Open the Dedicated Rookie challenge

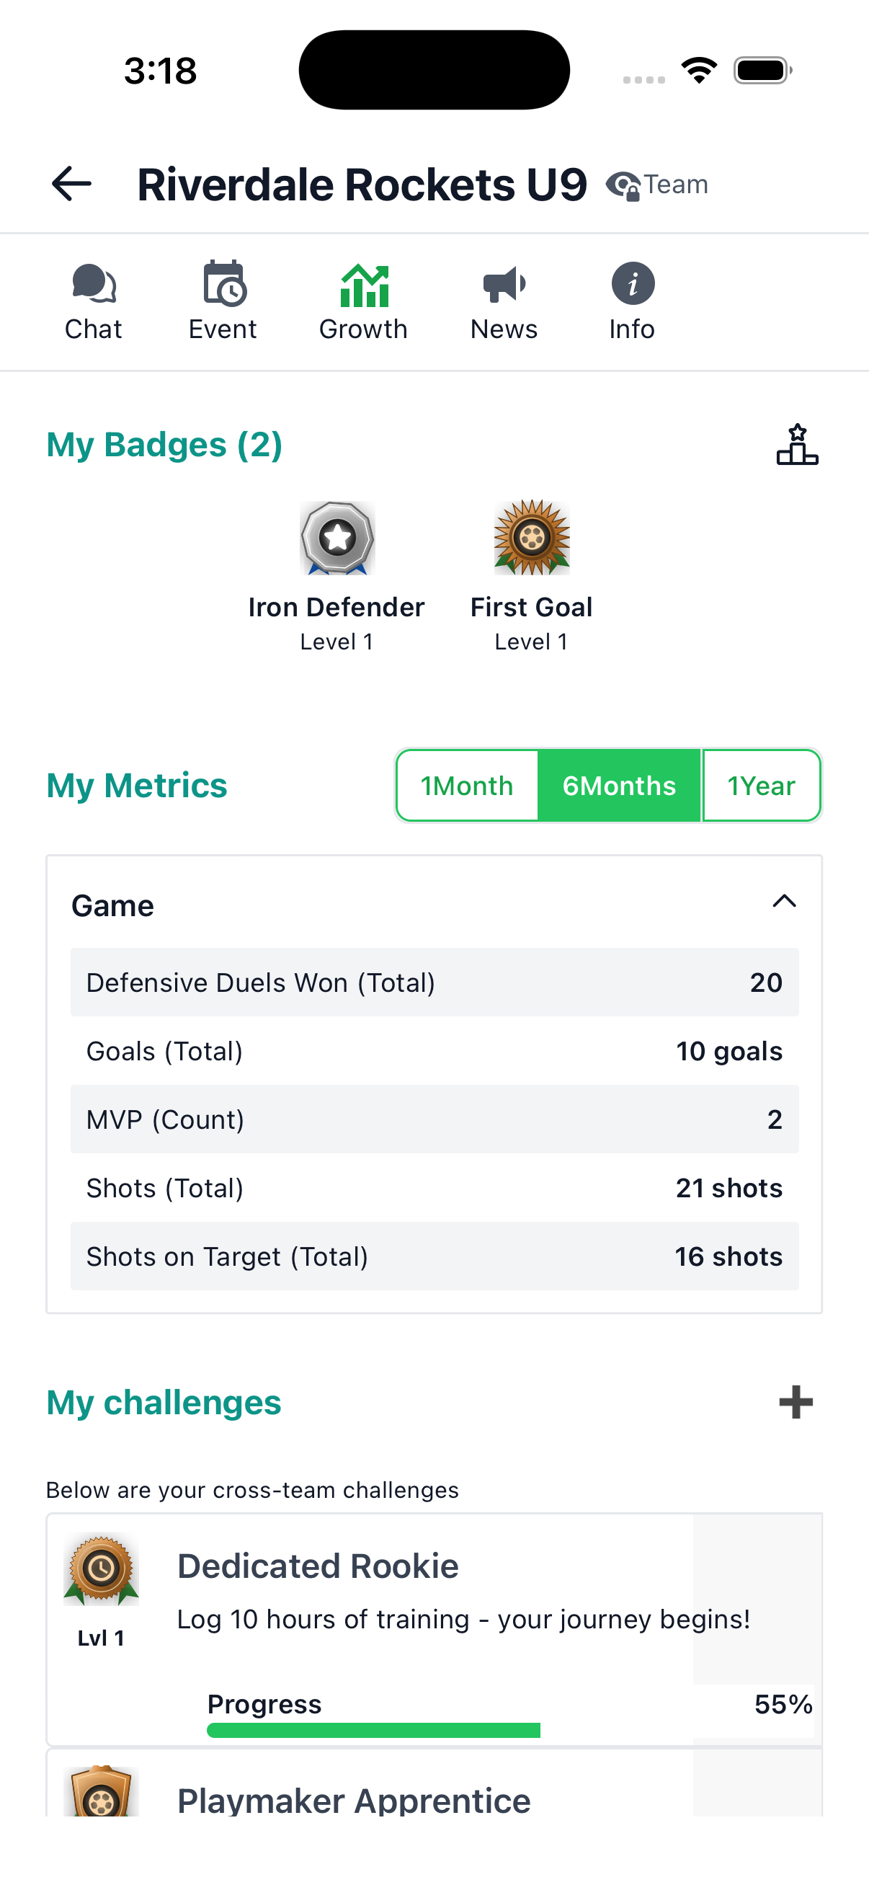point(318,1566)
